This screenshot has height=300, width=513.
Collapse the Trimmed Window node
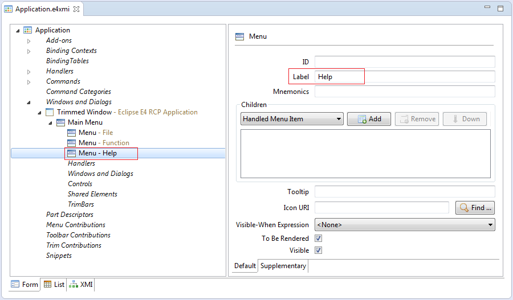(39, 113)
